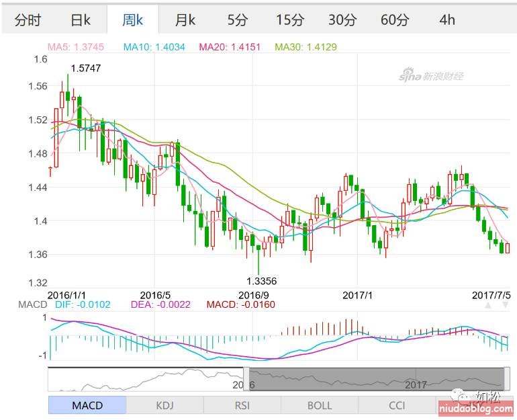The width and height of the screenshot is (517, 420).
Task: Display the CCI indicator
Action: pos(396,405)
